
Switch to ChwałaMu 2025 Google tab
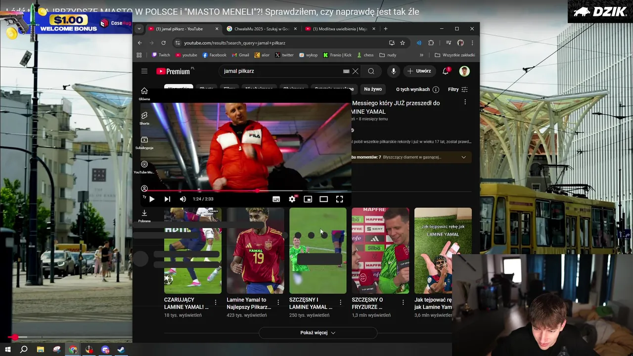261,29
